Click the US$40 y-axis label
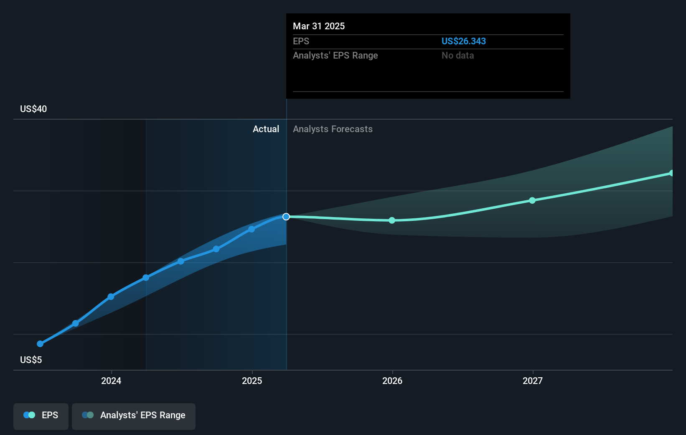The width and height of the screenshot is (686, 435). 33,109
